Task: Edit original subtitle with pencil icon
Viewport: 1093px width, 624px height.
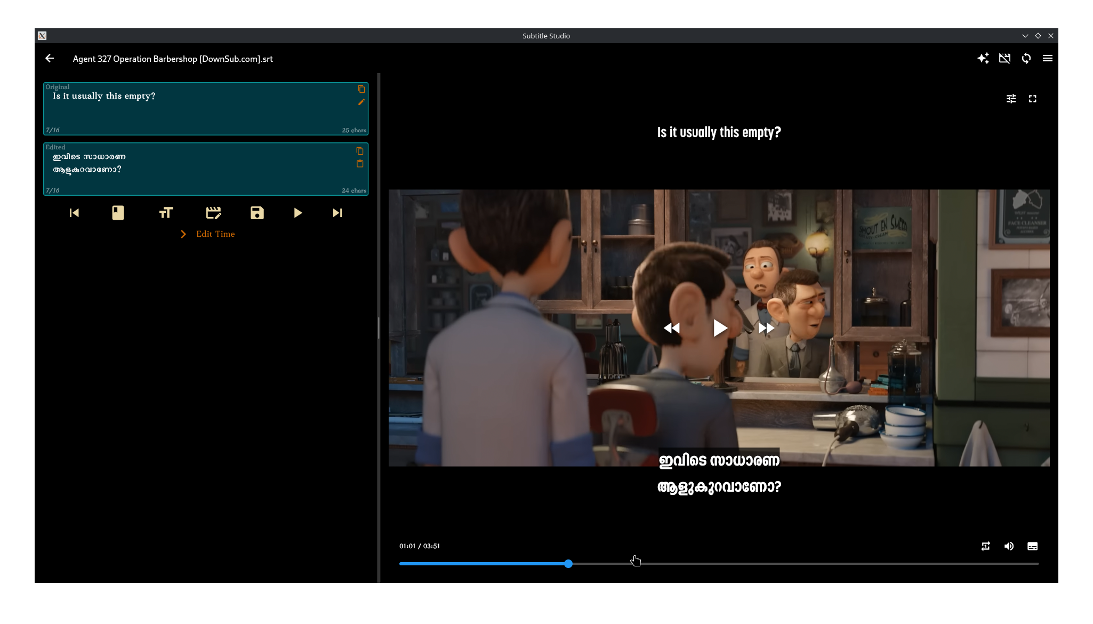Action: click(x=361, y=102)
